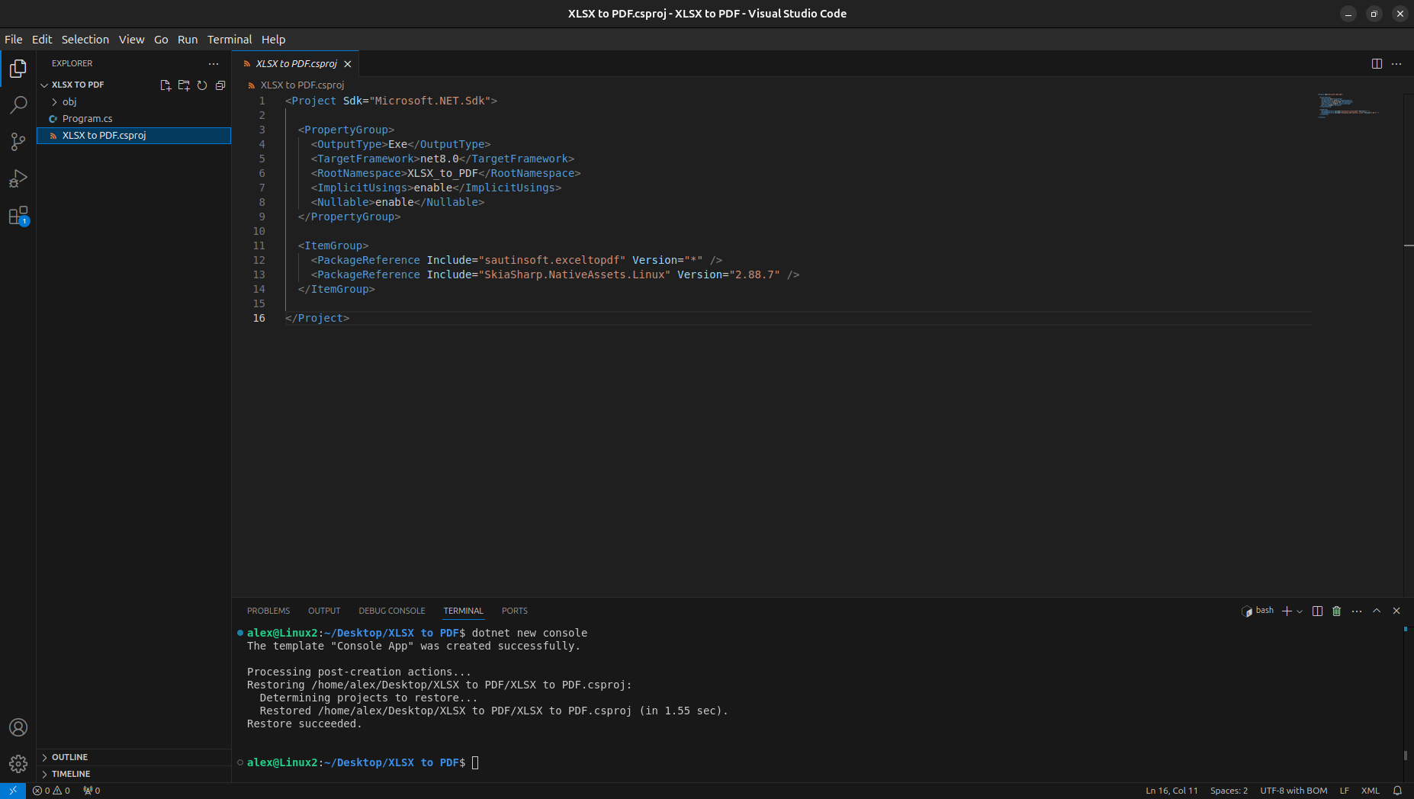1414x799 pixels.
Task: Collapse all folders in explorer
Action: 220,85
